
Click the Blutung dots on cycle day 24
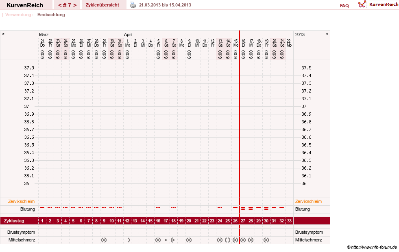point(220,208)
